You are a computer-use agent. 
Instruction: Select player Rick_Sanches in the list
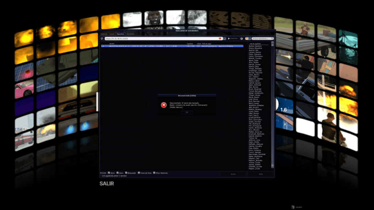tap(254, 101)
